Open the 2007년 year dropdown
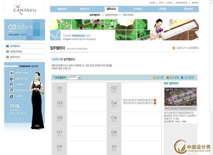 (x=79, y=77)
